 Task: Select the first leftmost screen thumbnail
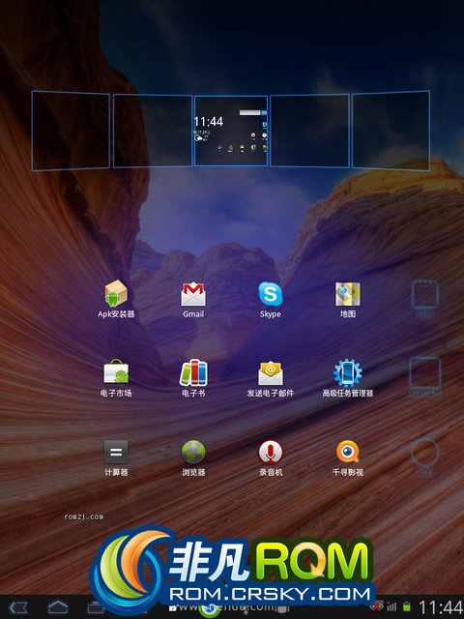[71, 131]
